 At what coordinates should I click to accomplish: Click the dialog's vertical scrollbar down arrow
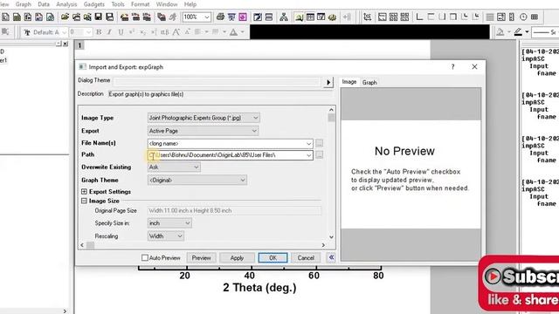coord(331,236)
